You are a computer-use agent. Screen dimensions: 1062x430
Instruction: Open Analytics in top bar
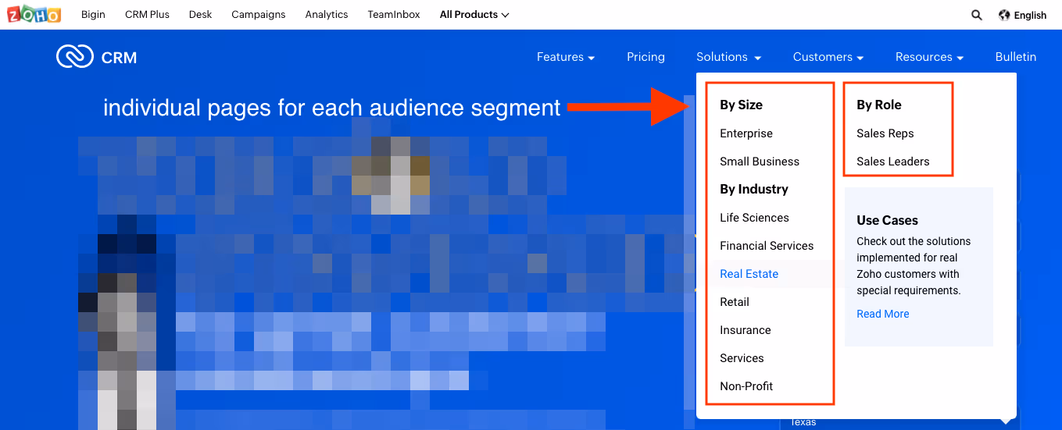326,15
